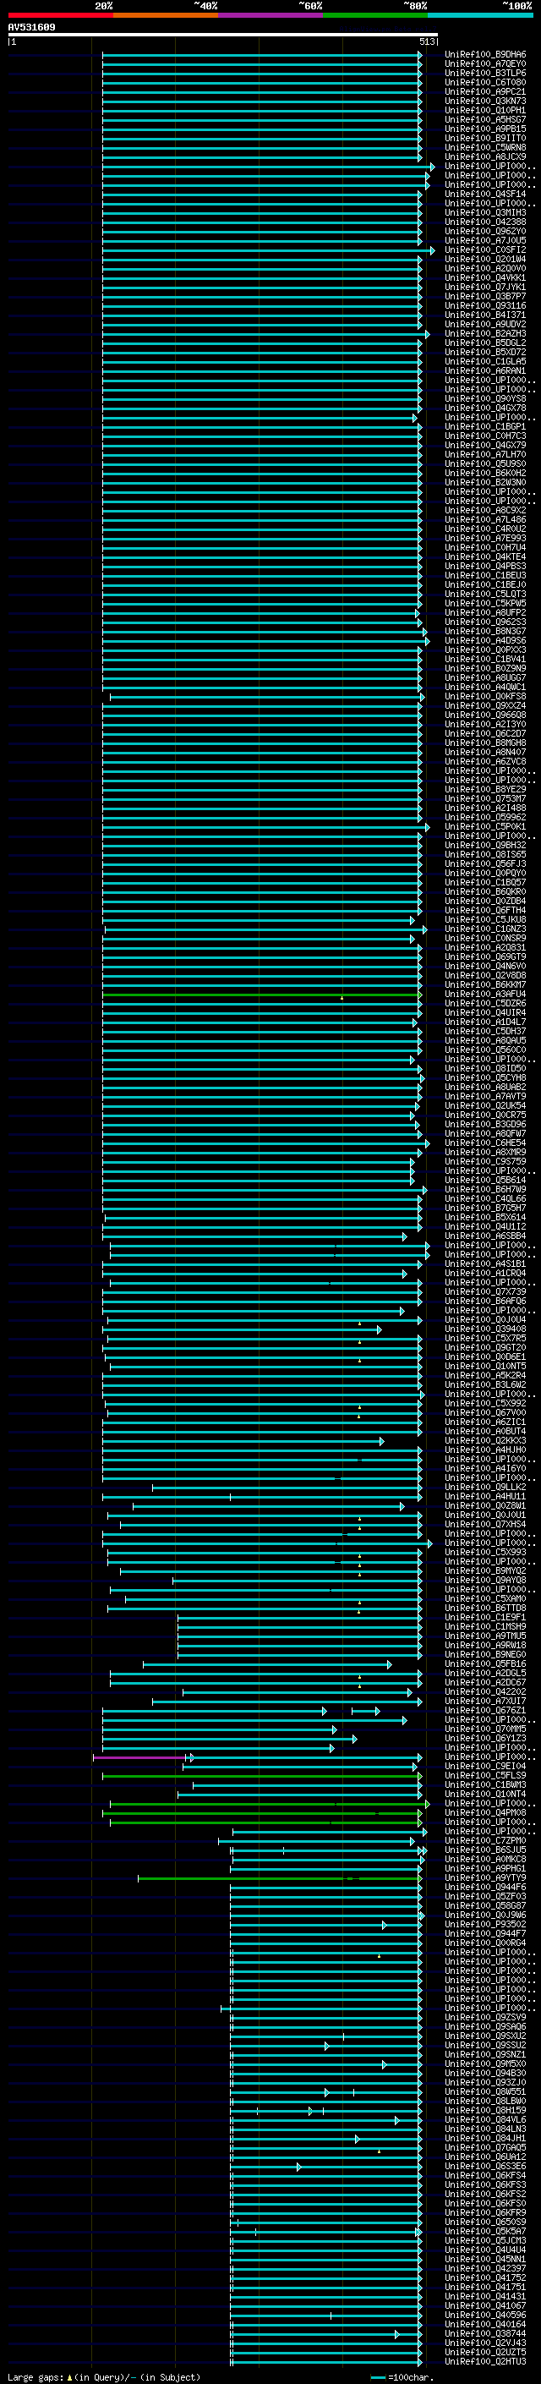Select the AV531609 query label
Viewport: 541px width, 2384px height.
pos(31,27)
